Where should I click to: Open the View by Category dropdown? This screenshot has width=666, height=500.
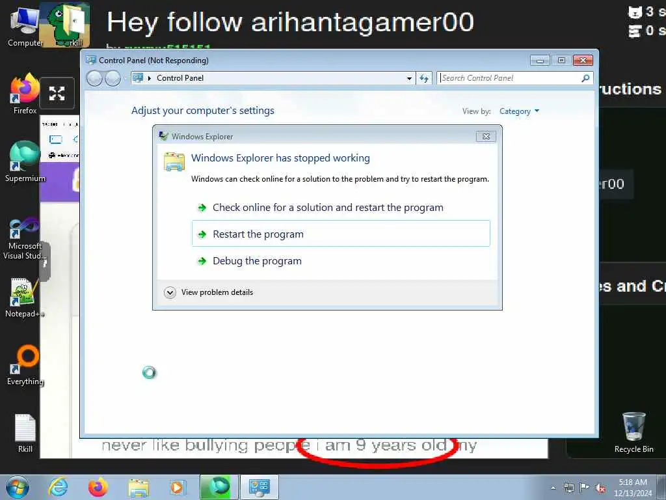(519, 111)
